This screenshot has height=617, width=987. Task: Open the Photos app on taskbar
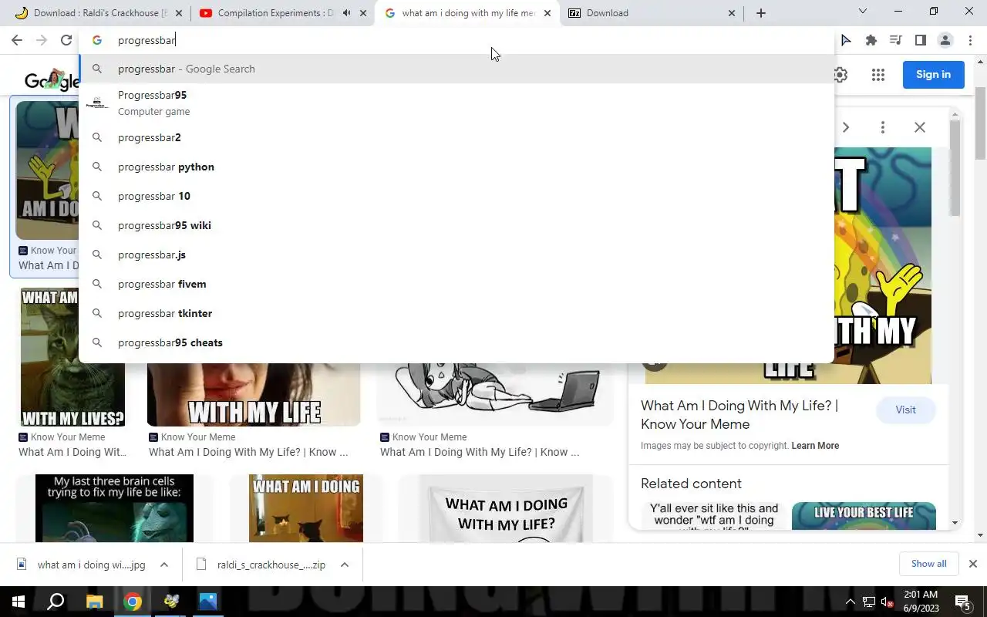207,602
